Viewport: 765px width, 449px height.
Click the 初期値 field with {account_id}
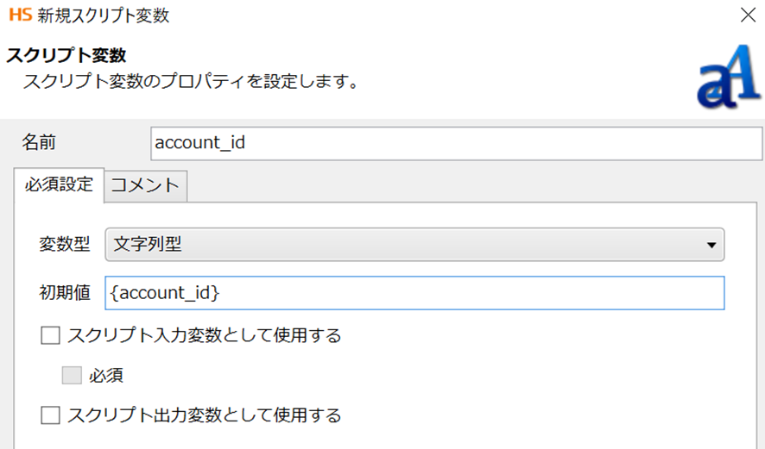click(414, 293)
